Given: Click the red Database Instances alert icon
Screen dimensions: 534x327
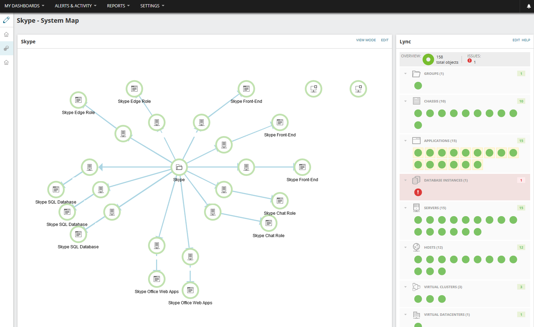Looking at the screenshot, I should point(418,192).
